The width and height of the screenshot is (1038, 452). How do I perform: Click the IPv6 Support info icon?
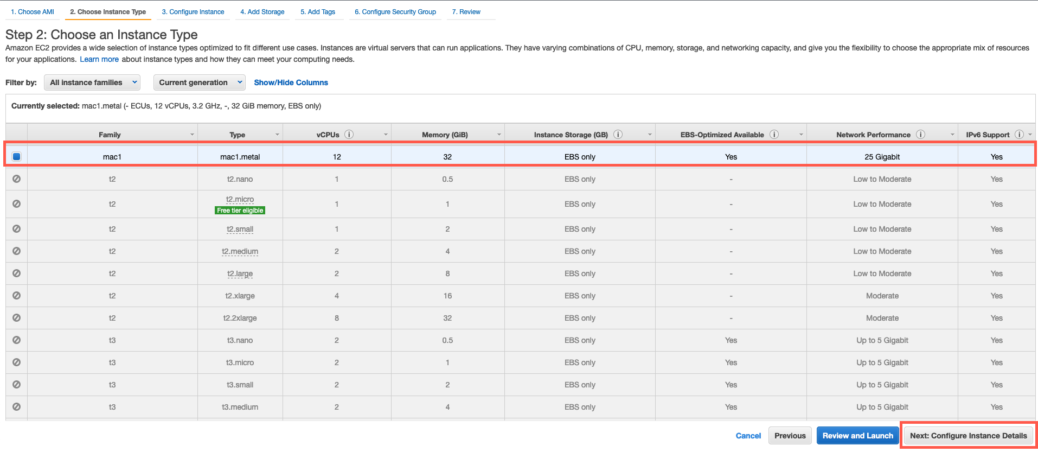tap(1019, 135)
